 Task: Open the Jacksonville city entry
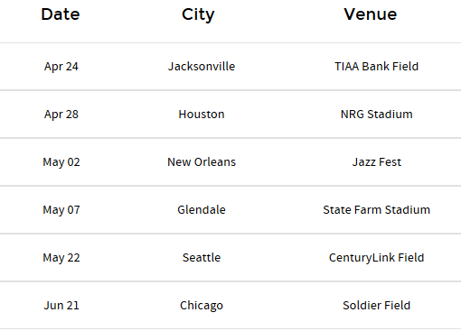tap(202, 67)
